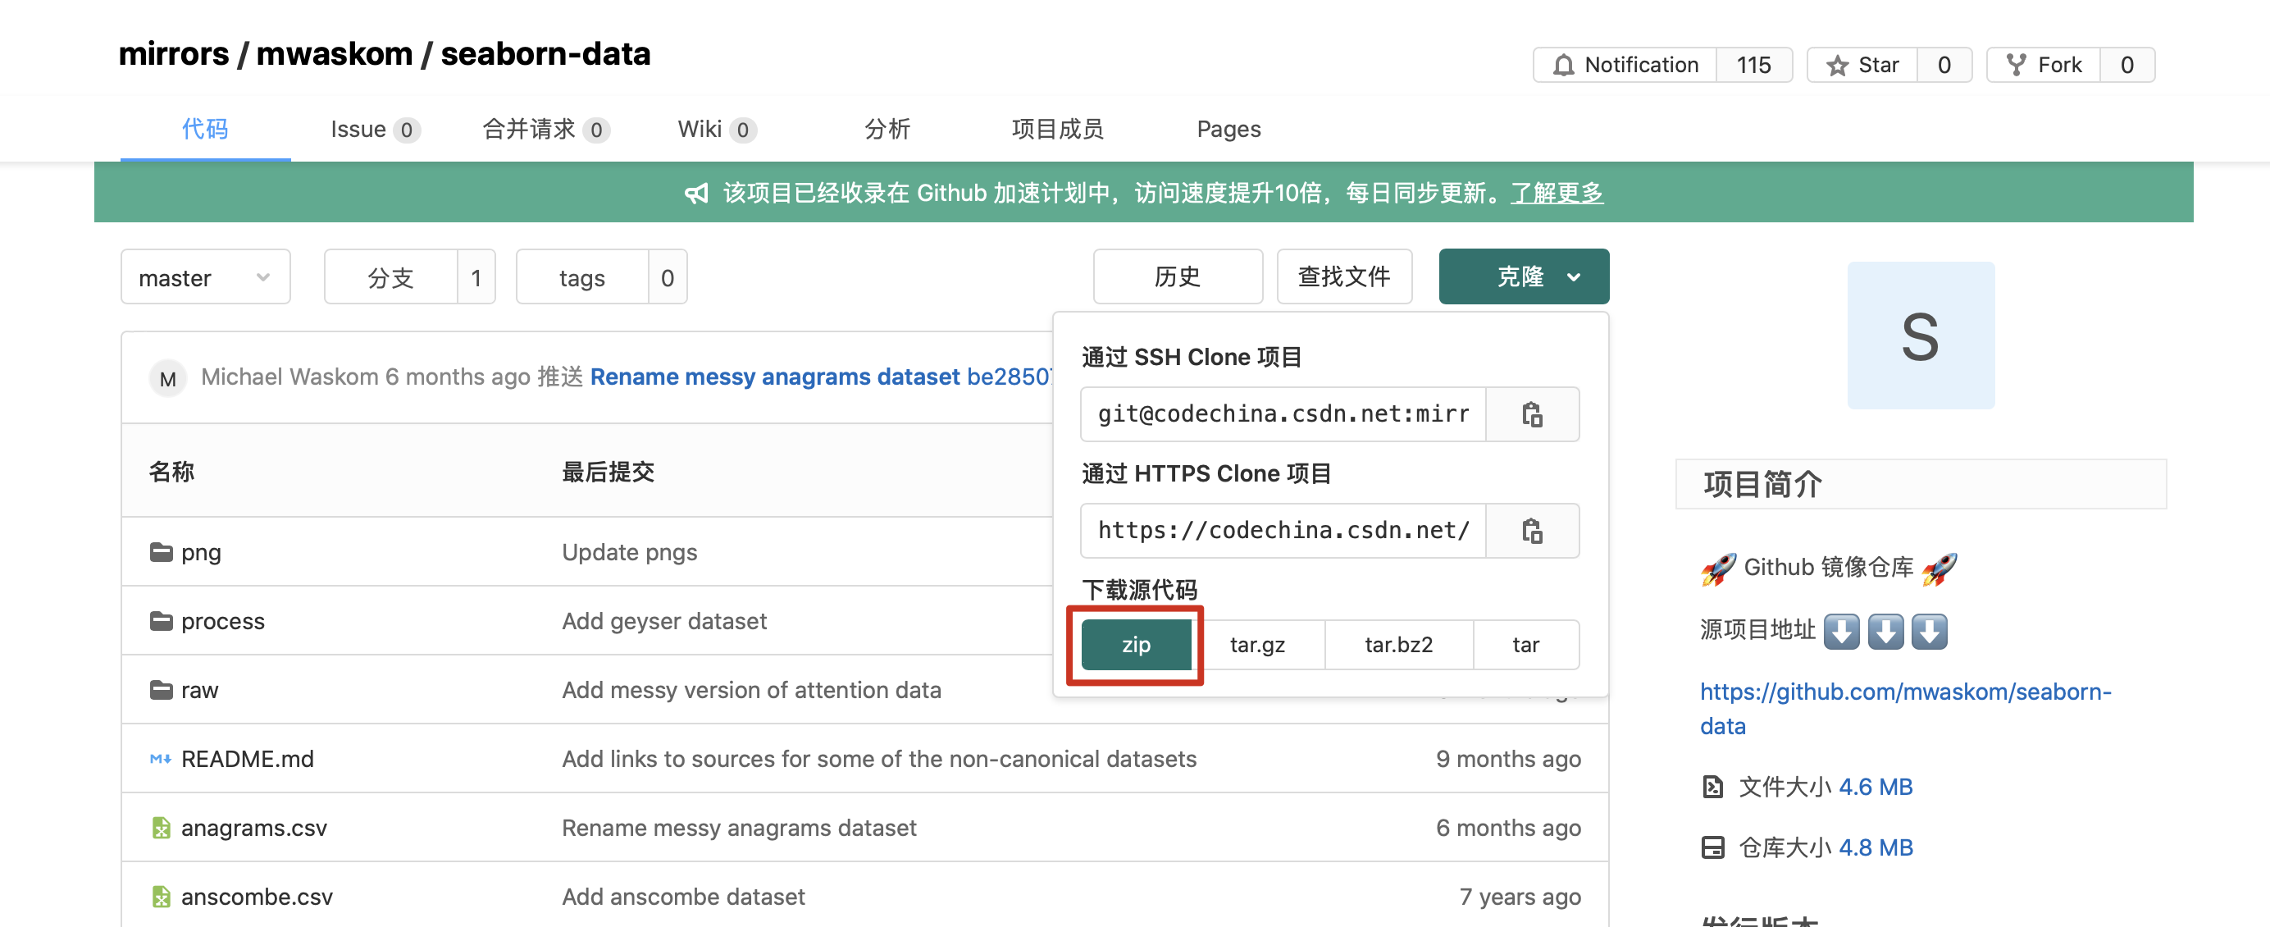Screen dimensions: 2270x927
Task: Click the 4.6 MB file size value
Action: click(1876, 787)
